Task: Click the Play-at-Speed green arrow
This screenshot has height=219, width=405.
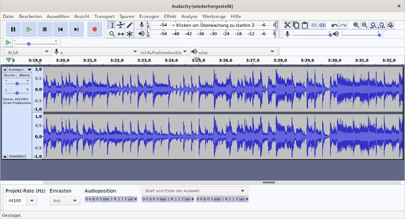Action: click(x=8, y=43)
